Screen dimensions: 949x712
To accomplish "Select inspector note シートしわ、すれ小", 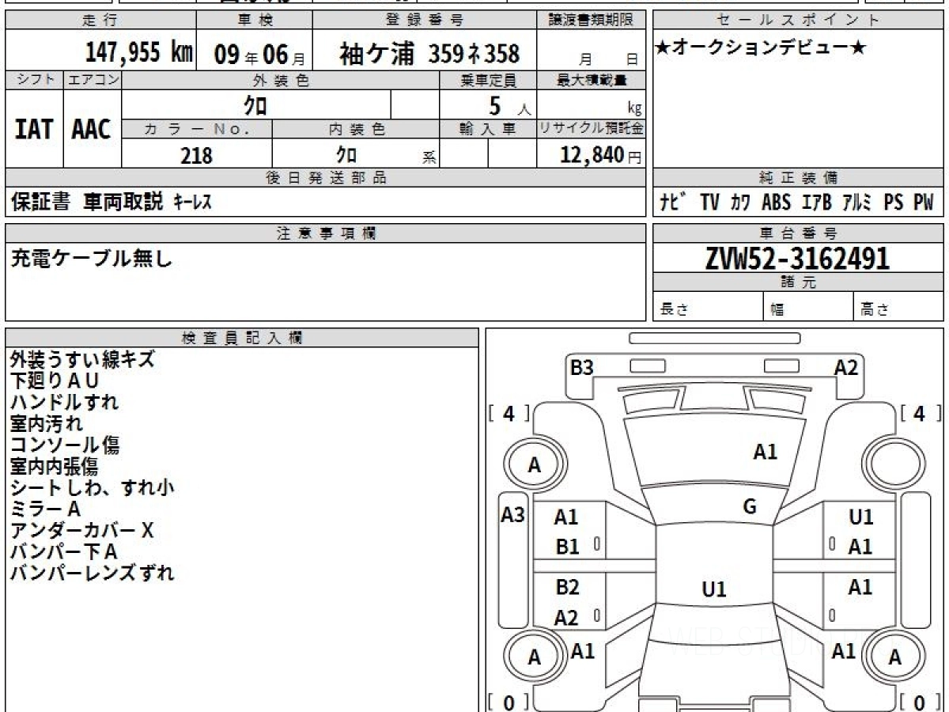I will pos(92,488).
